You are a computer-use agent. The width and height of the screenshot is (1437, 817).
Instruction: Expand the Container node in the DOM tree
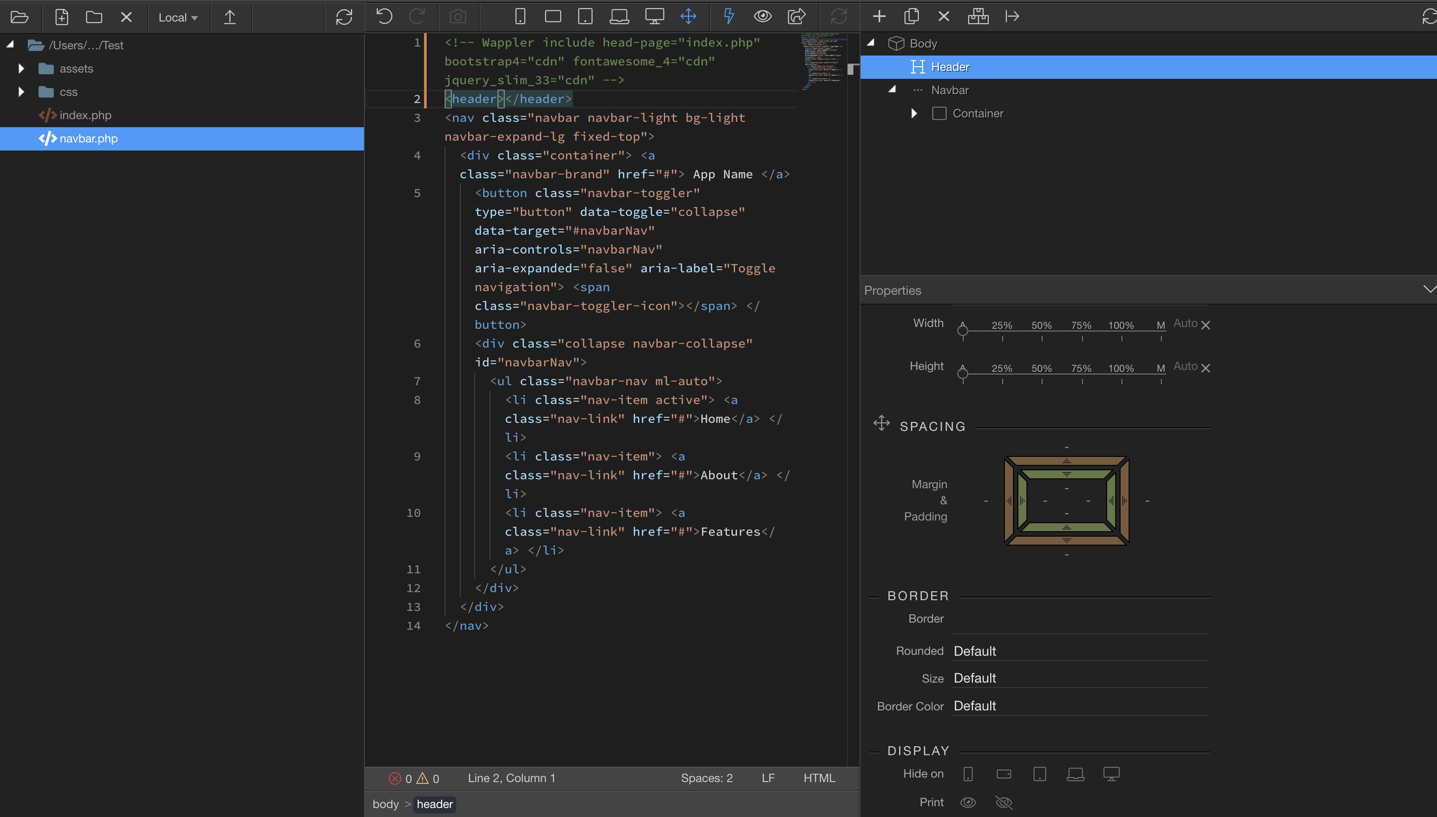[914, 113]
